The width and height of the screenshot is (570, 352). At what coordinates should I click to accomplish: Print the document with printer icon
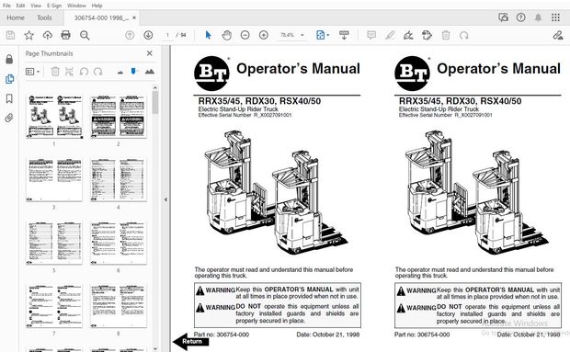click(x=66, y=35)
